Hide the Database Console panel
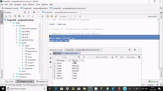Image resolution: width=163 pixels, height=91 pixels. coord(139,50)
